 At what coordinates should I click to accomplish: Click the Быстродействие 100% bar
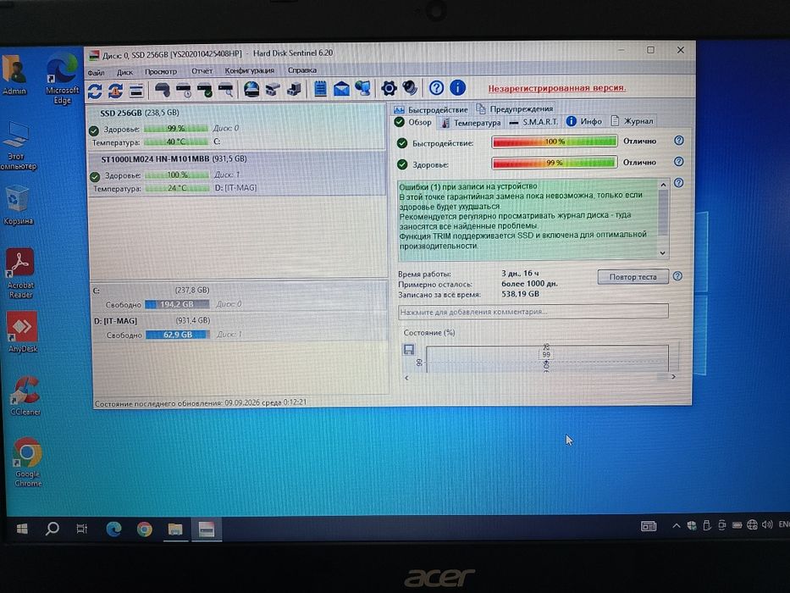coord(555,141)
